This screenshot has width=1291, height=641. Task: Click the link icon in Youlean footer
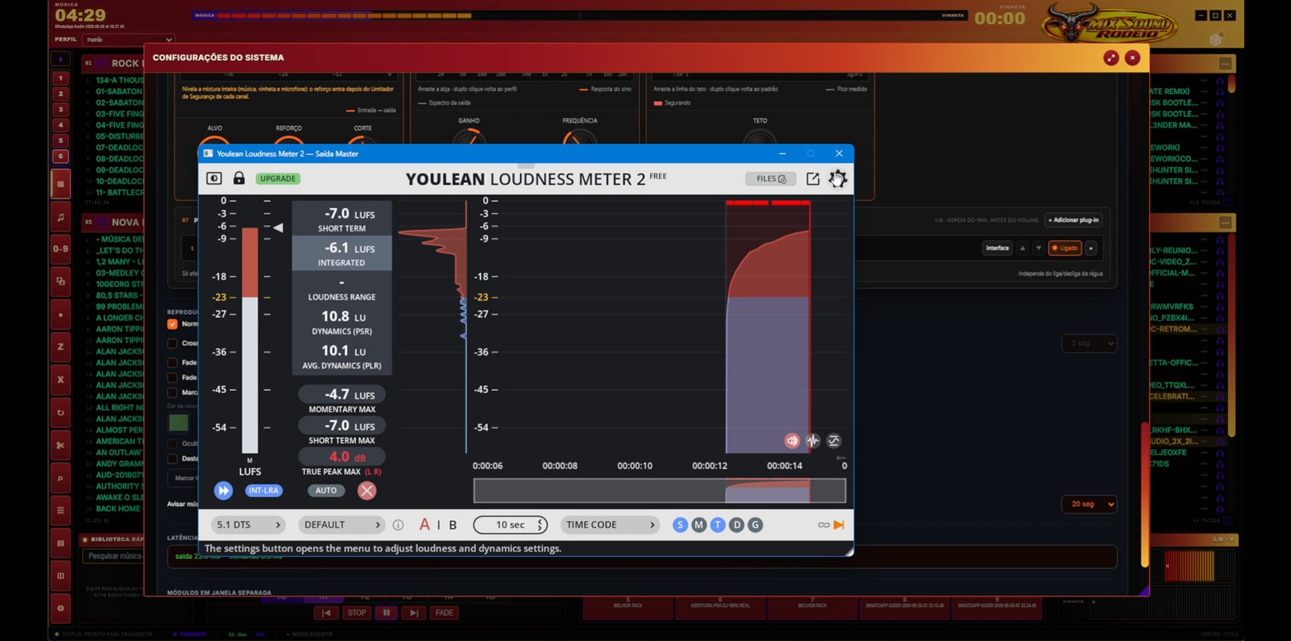(823, 525)
